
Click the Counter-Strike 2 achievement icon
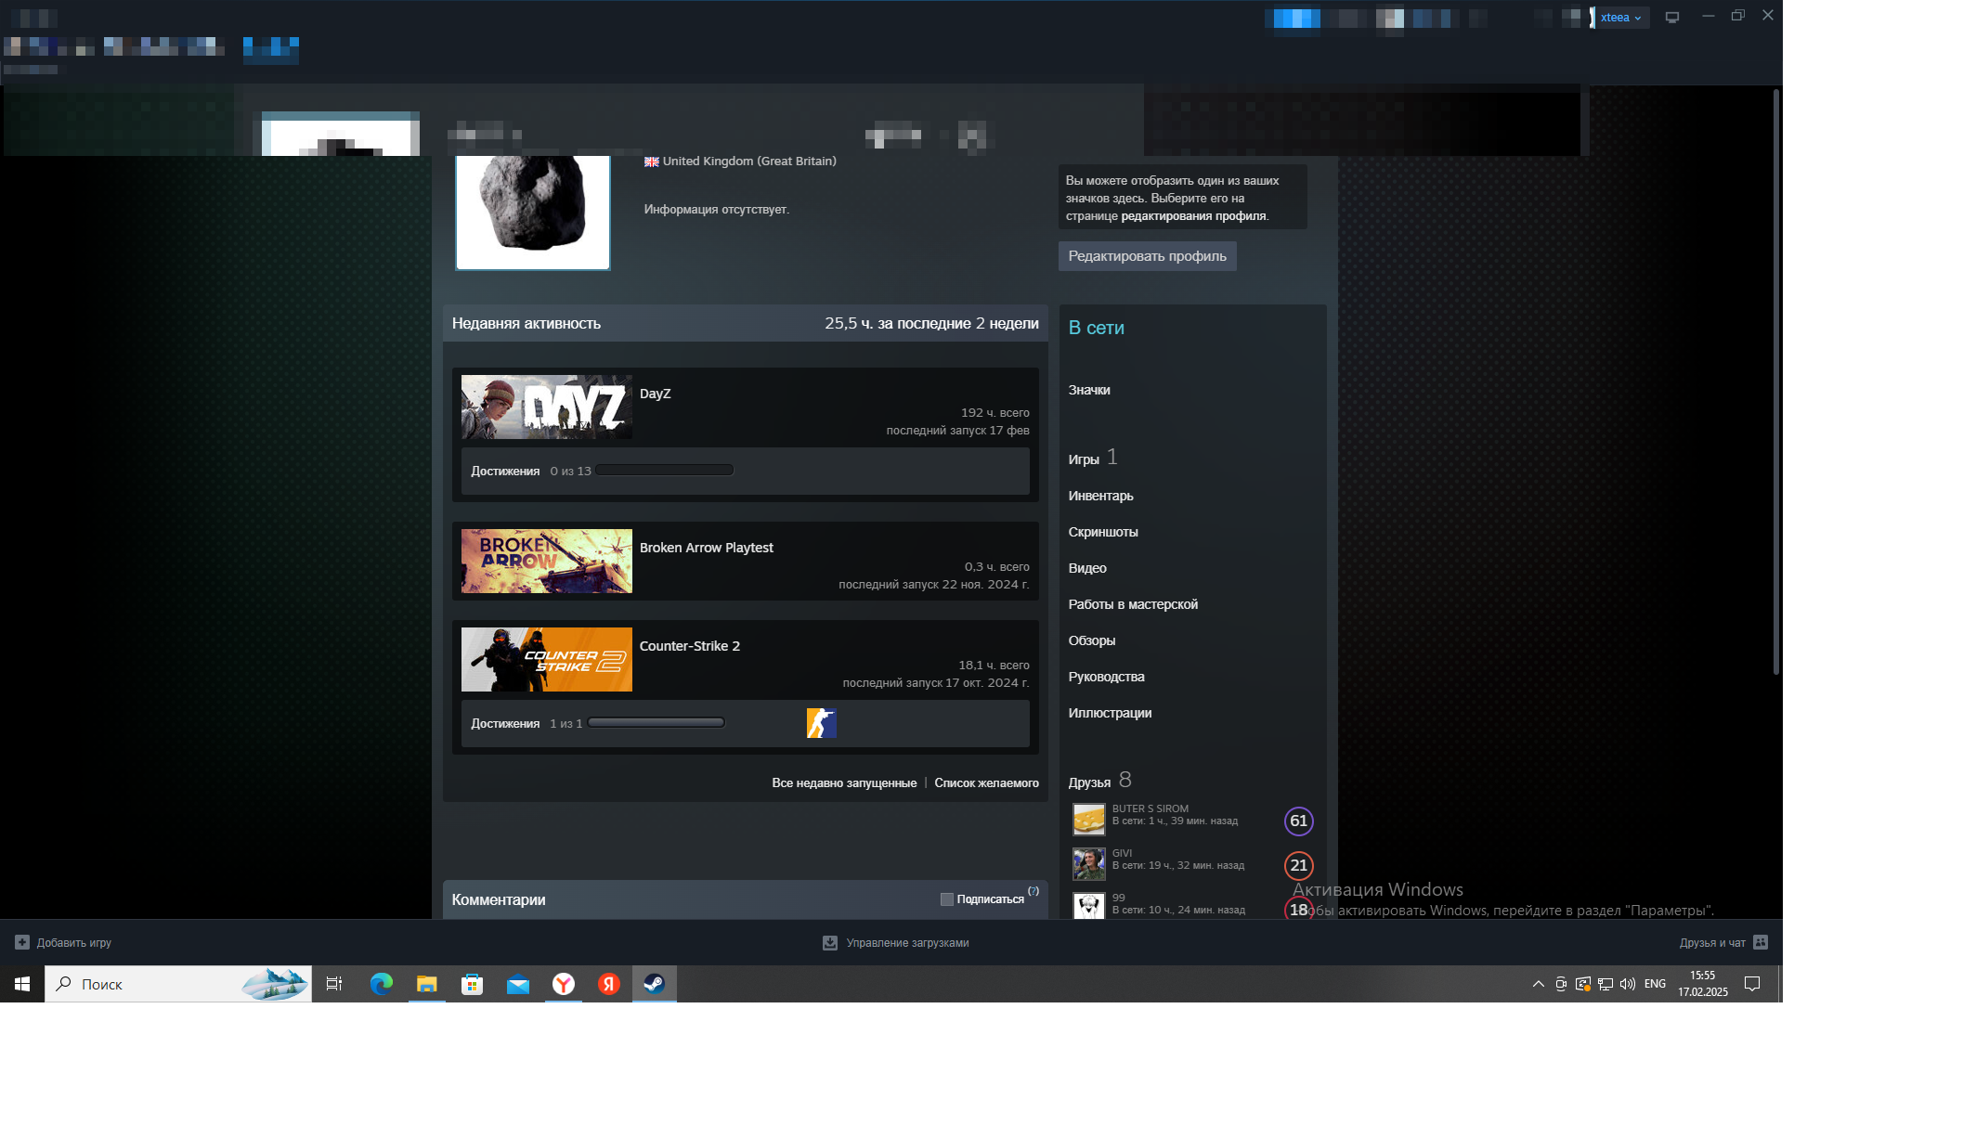821,723
